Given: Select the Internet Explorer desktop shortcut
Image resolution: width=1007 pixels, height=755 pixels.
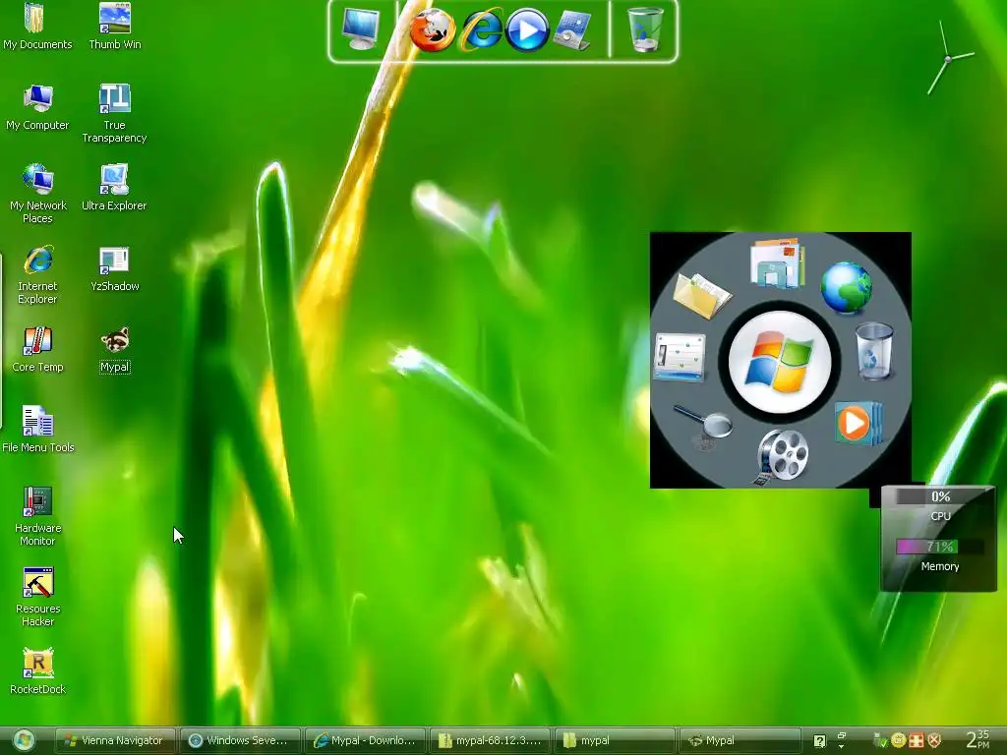Looking at the screenshot, I should [37, 275].
